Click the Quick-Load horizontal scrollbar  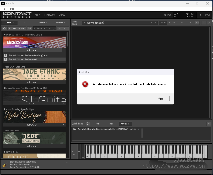(141, 141)
